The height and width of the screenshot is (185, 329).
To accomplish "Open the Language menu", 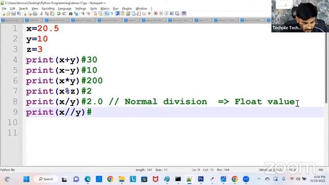I will point(65,9).
